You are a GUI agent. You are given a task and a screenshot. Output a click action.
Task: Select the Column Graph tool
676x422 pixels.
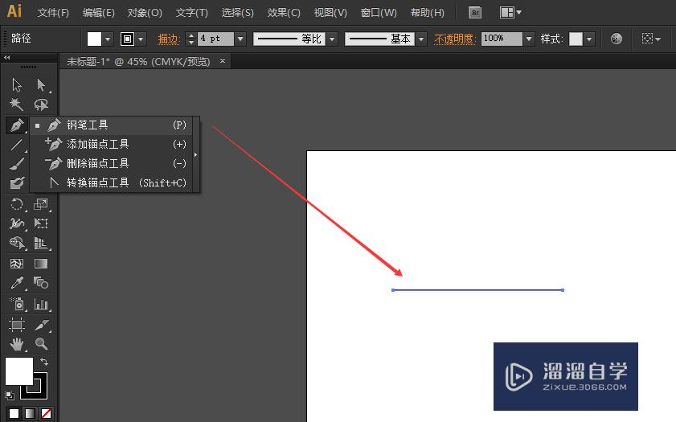pyautogui.click(x=41, y=304)
